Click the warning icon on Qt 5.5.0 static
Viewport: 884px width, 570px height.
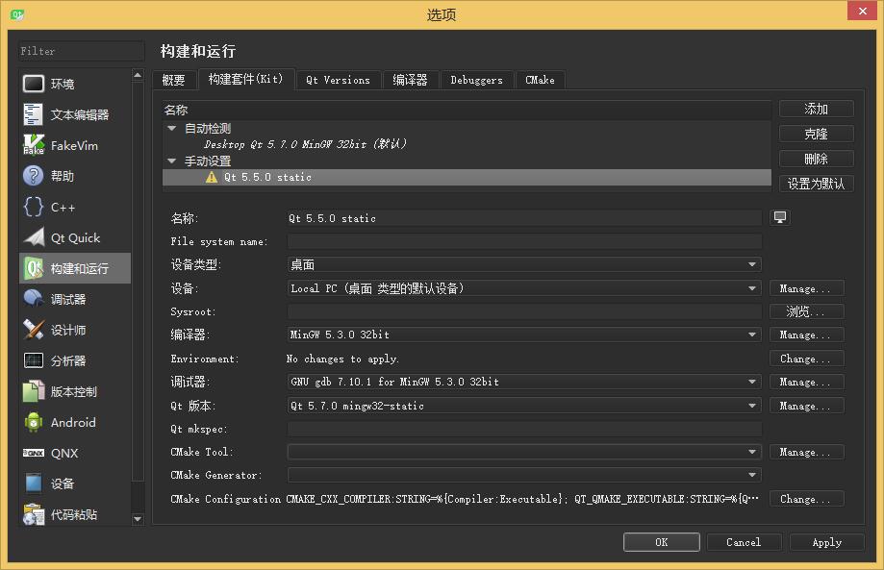point(212,178)
